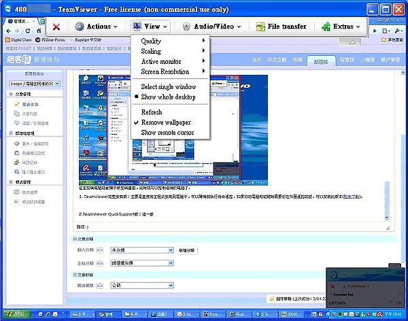Open the Active monitor submenu
This screenshot has width=408, height=321.
(x=170, y=61)
